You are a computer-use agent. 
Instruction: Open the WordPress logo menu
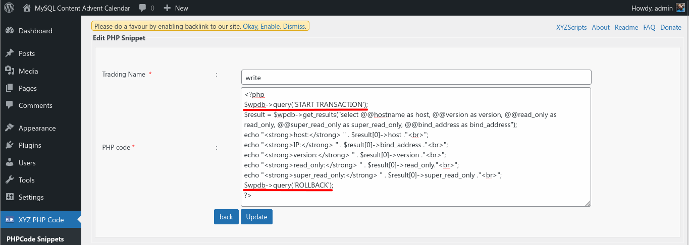[x=9, y=8]
